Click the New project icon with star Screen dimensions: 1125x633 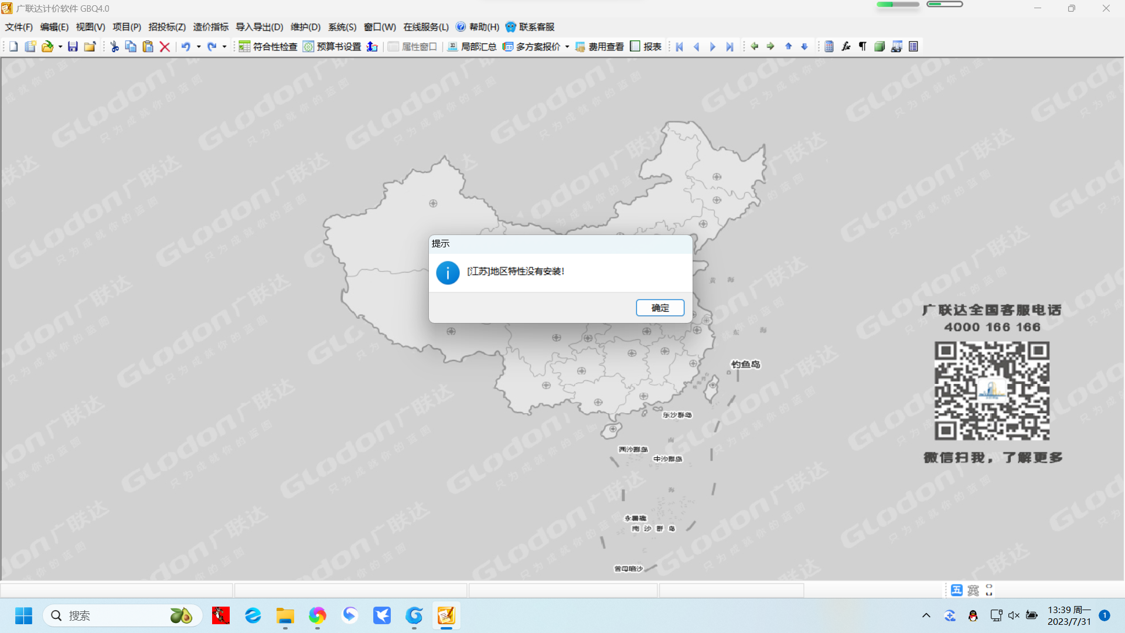30,47
